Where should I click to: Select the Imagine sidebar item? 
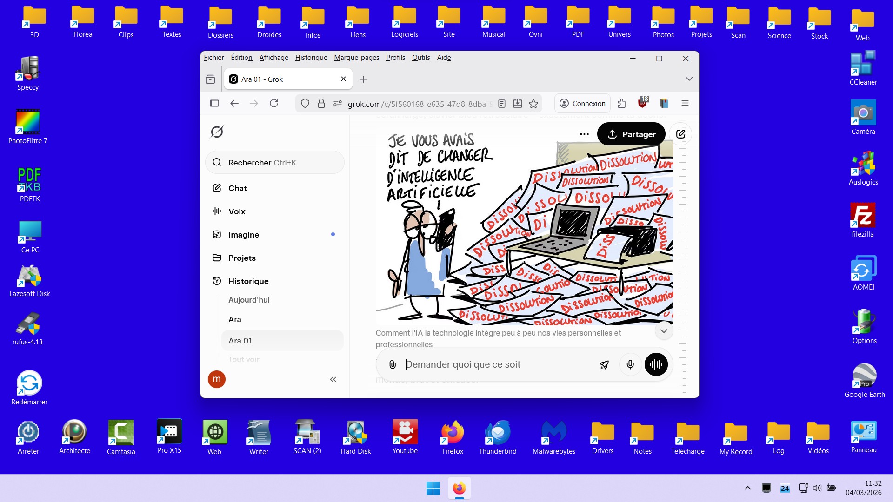(x=243, y=235)
